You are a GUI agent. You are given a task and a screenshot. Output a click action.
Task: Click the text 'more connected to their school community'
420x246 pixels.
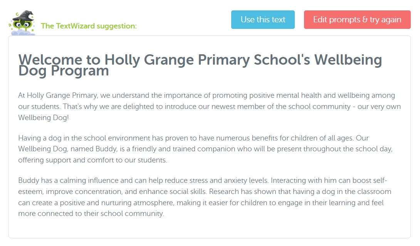91,214
